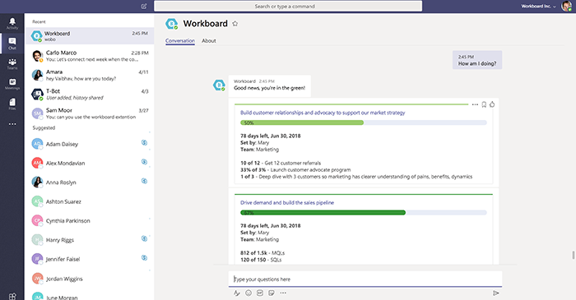Open the T-Bot chat
Image resolution: width=576 pixels, height=300 pixels.
[x=89, y=94]
